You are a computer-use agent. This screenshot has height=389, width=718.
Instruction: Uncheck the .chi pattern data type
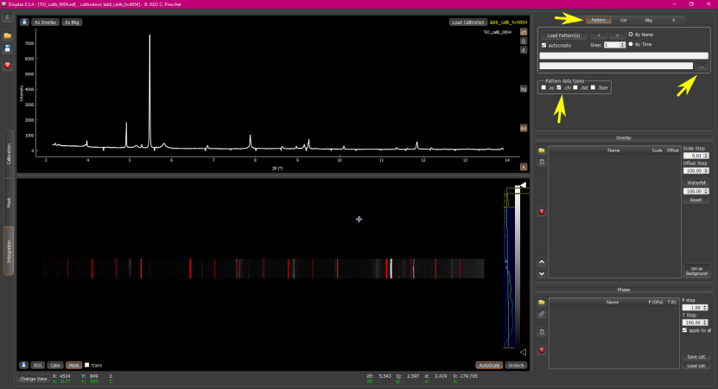[559, 87]
